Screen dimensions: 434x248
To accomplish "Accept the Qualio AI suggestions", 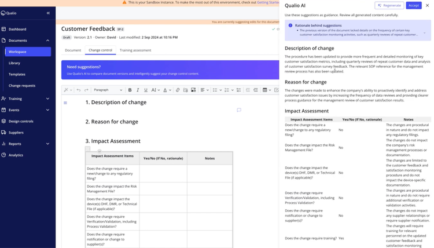I will (413, 5).
